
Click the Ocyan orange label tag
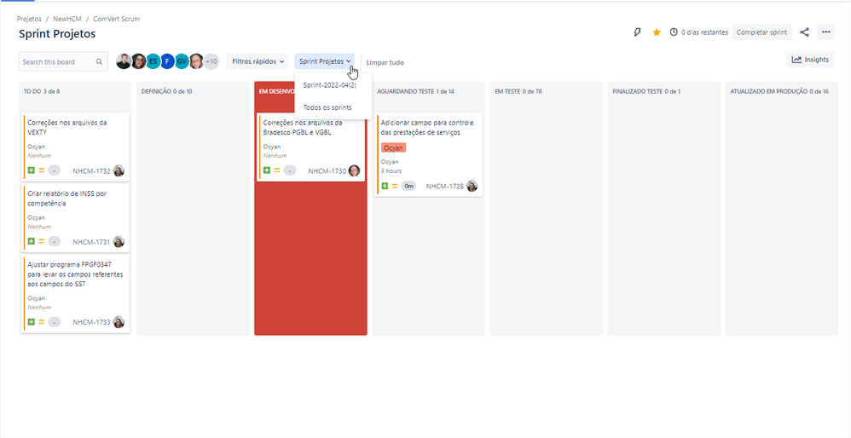coord(393,148)
